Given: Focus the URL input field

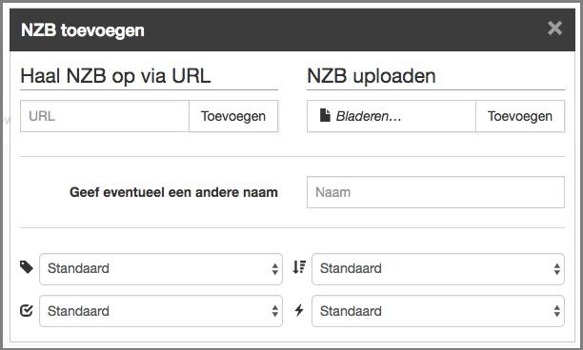Looking at the screenshot, I should coord(105,116).
